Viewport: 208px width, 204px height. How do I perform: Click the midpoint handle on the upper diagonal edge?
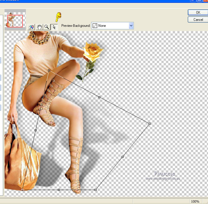(x=99, y=97)
